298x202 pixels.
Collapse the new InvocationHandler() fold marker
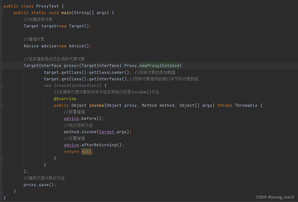pyautogui.click(x=1, y=86)
